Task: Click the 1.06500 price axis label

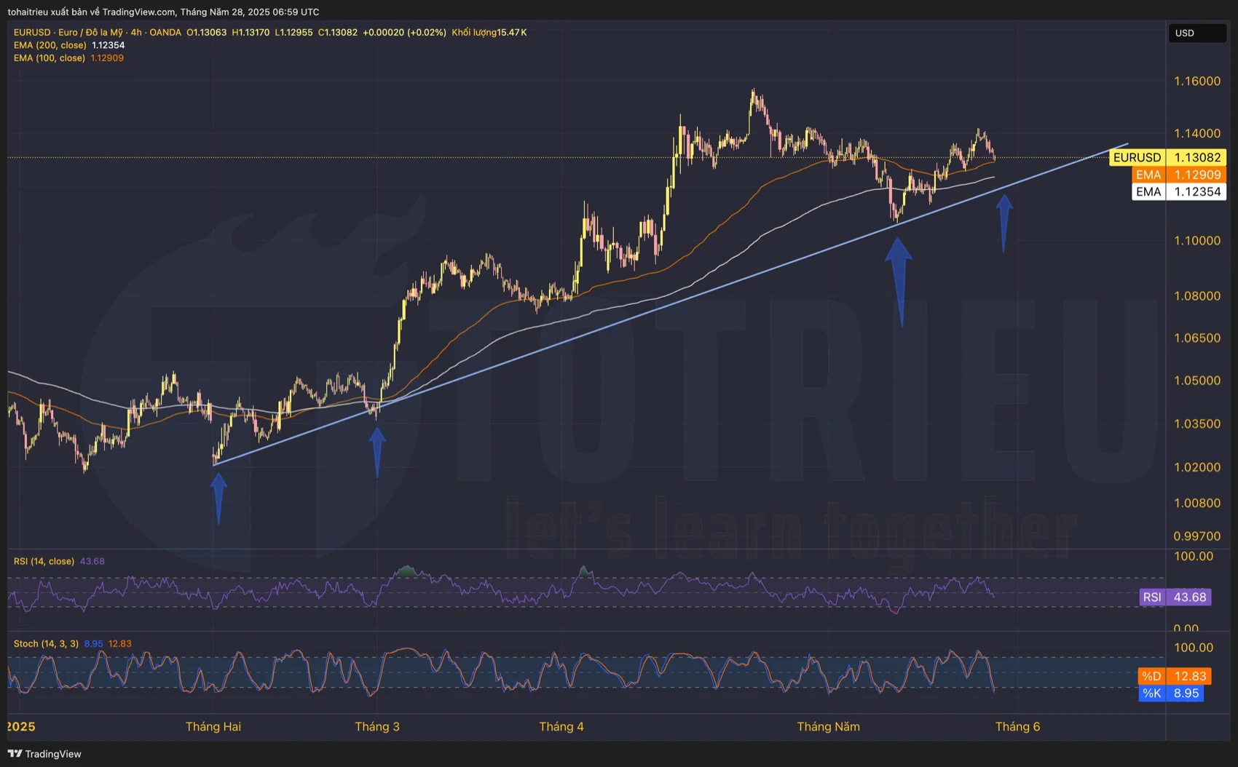Action: point(1197,338)
